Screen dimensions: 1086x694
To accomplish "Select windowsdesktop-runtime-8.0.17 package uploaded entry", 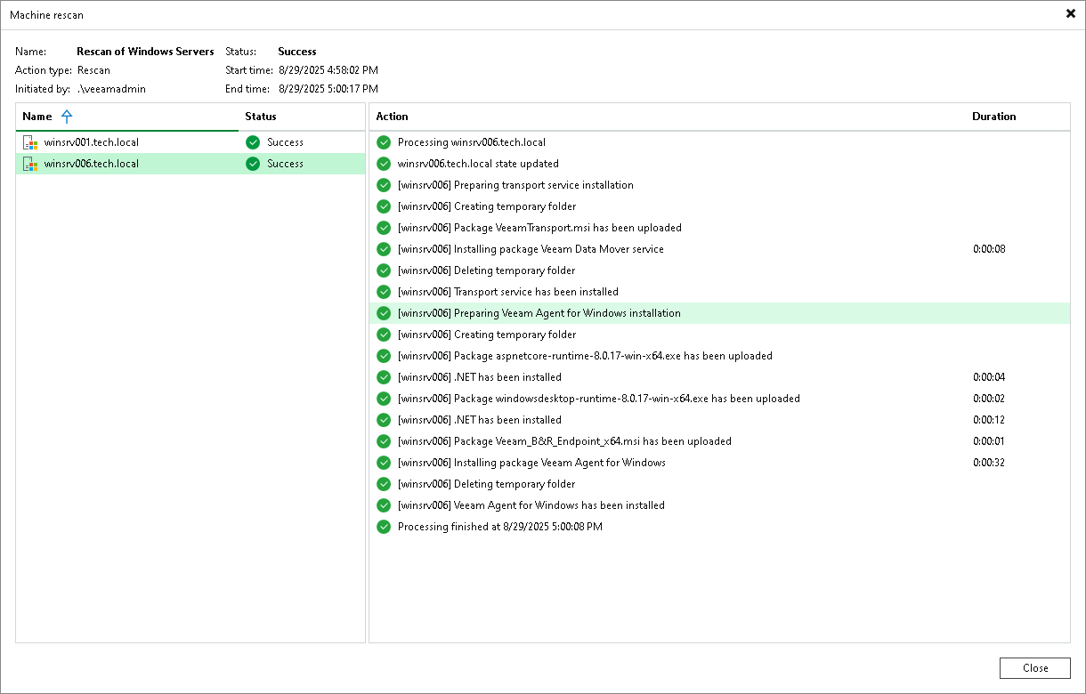I will 719,399.
